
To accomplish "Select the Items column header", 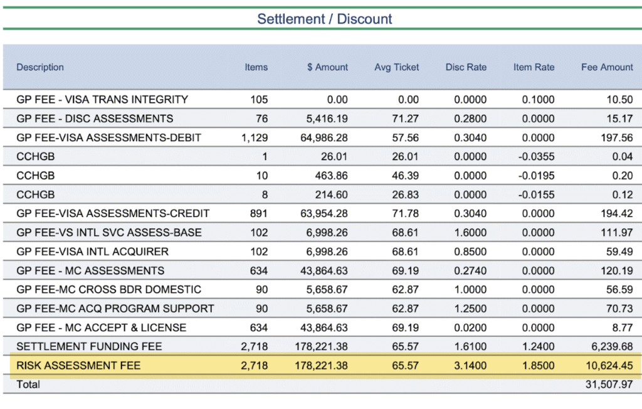I will (x=256, y=67).
